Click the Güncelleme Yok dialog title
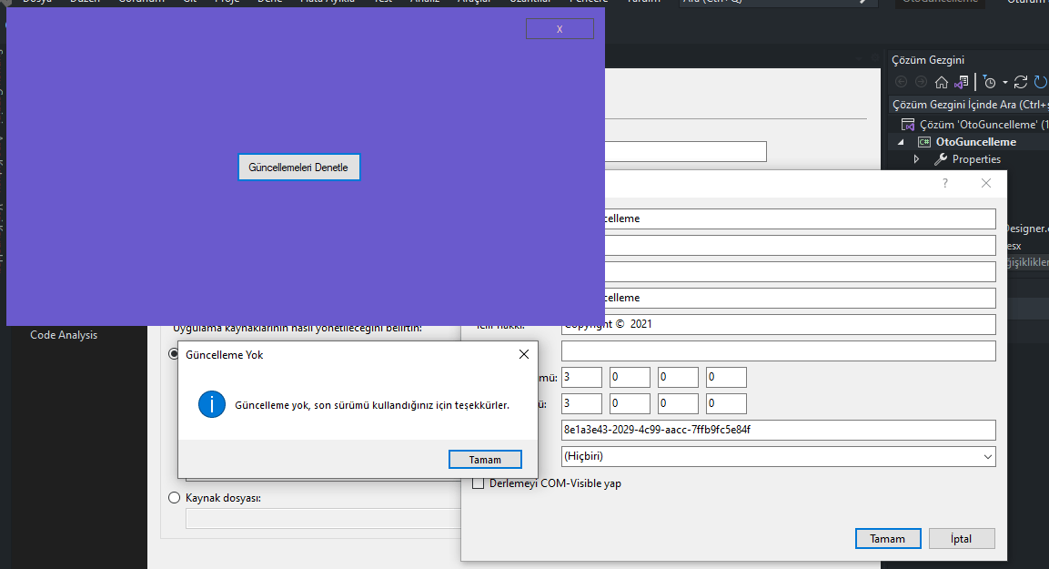This screenshot has height=569, width=1049. coord(224,355)
